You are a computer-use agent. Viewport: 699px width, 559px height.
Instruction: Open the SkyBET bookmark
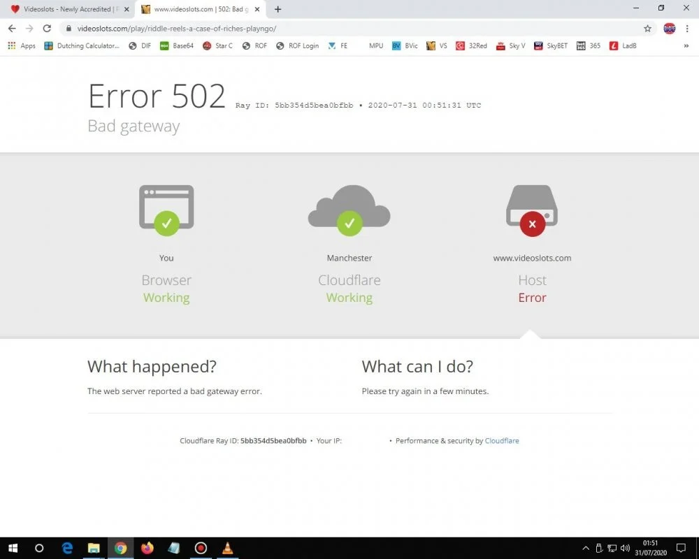(x=551, y=45)
